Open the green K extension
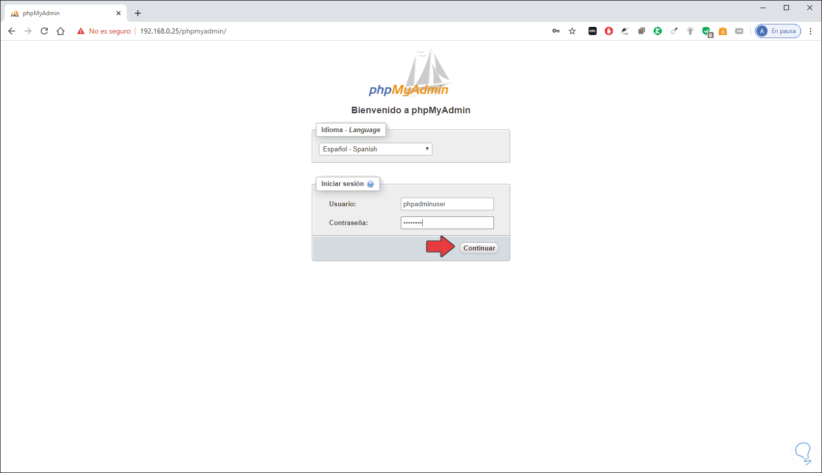 658,31
